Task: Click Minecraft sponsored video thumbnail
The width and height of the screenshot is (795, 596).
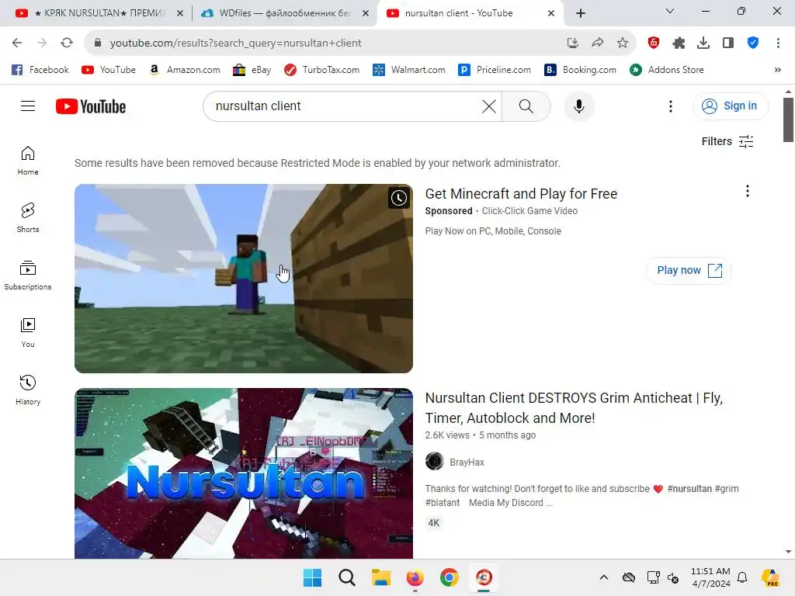Action: coord(243,279)
